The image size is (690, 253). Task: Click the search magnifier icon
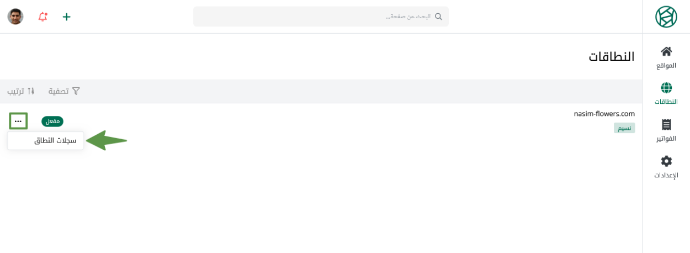(x=438, y=17)
